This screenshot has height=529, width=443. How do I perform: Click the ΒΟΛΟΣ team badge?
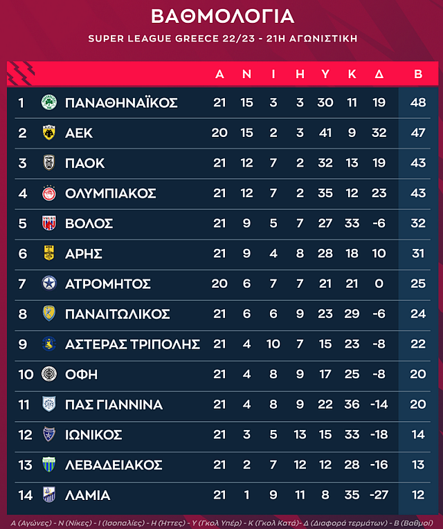point(49,223)
